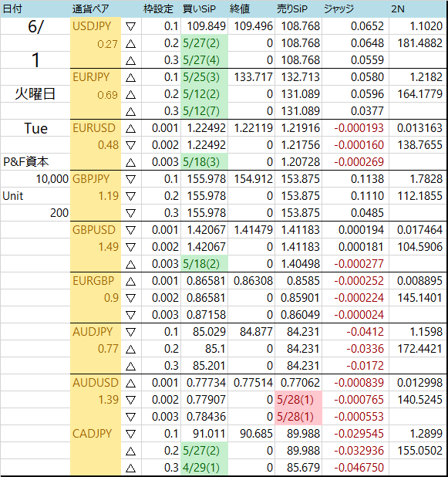
Task: Select the GBPUSD pair cell
Action: coord(96,230)
